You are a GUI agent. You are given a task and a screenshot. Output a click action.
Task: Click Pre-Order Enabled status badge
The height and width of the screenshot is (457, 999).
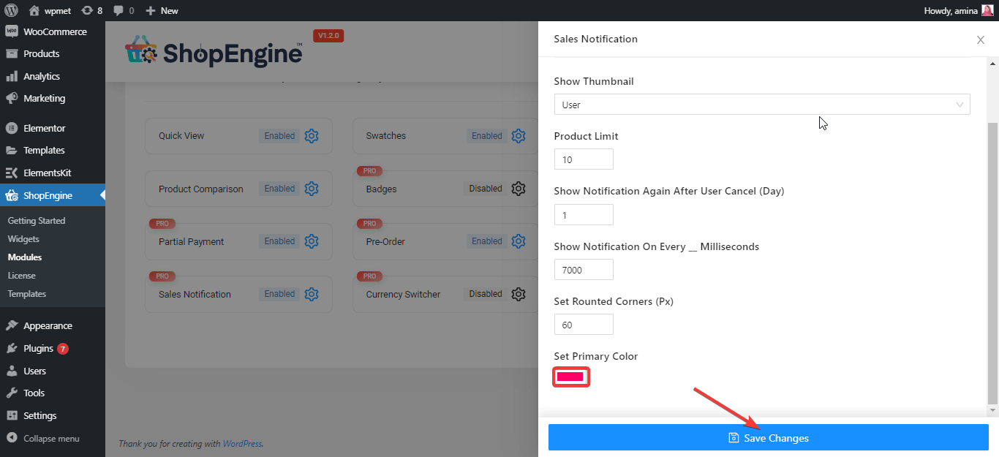[487, 241]
